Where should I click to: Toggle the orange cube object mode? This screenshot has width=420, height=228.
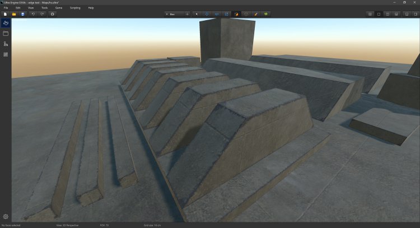pyautogui.click(x=236, y=14)
